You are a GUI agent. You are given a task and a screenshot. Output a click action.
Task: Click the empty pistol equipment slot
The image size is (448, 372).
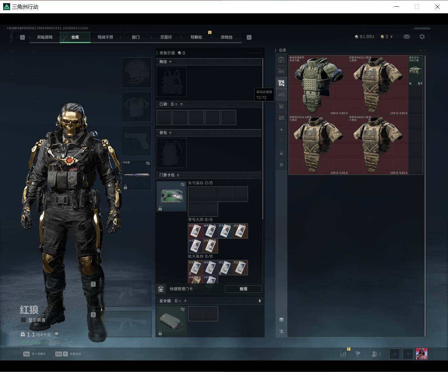coord(136,141)
